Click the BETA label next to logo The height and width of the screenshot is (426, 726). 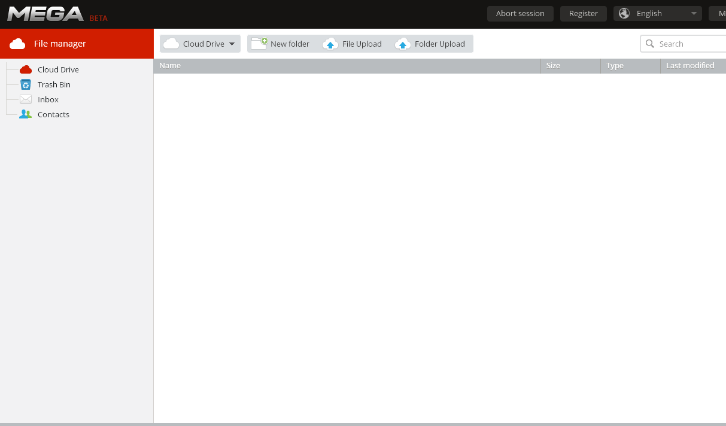click(98, 18)
